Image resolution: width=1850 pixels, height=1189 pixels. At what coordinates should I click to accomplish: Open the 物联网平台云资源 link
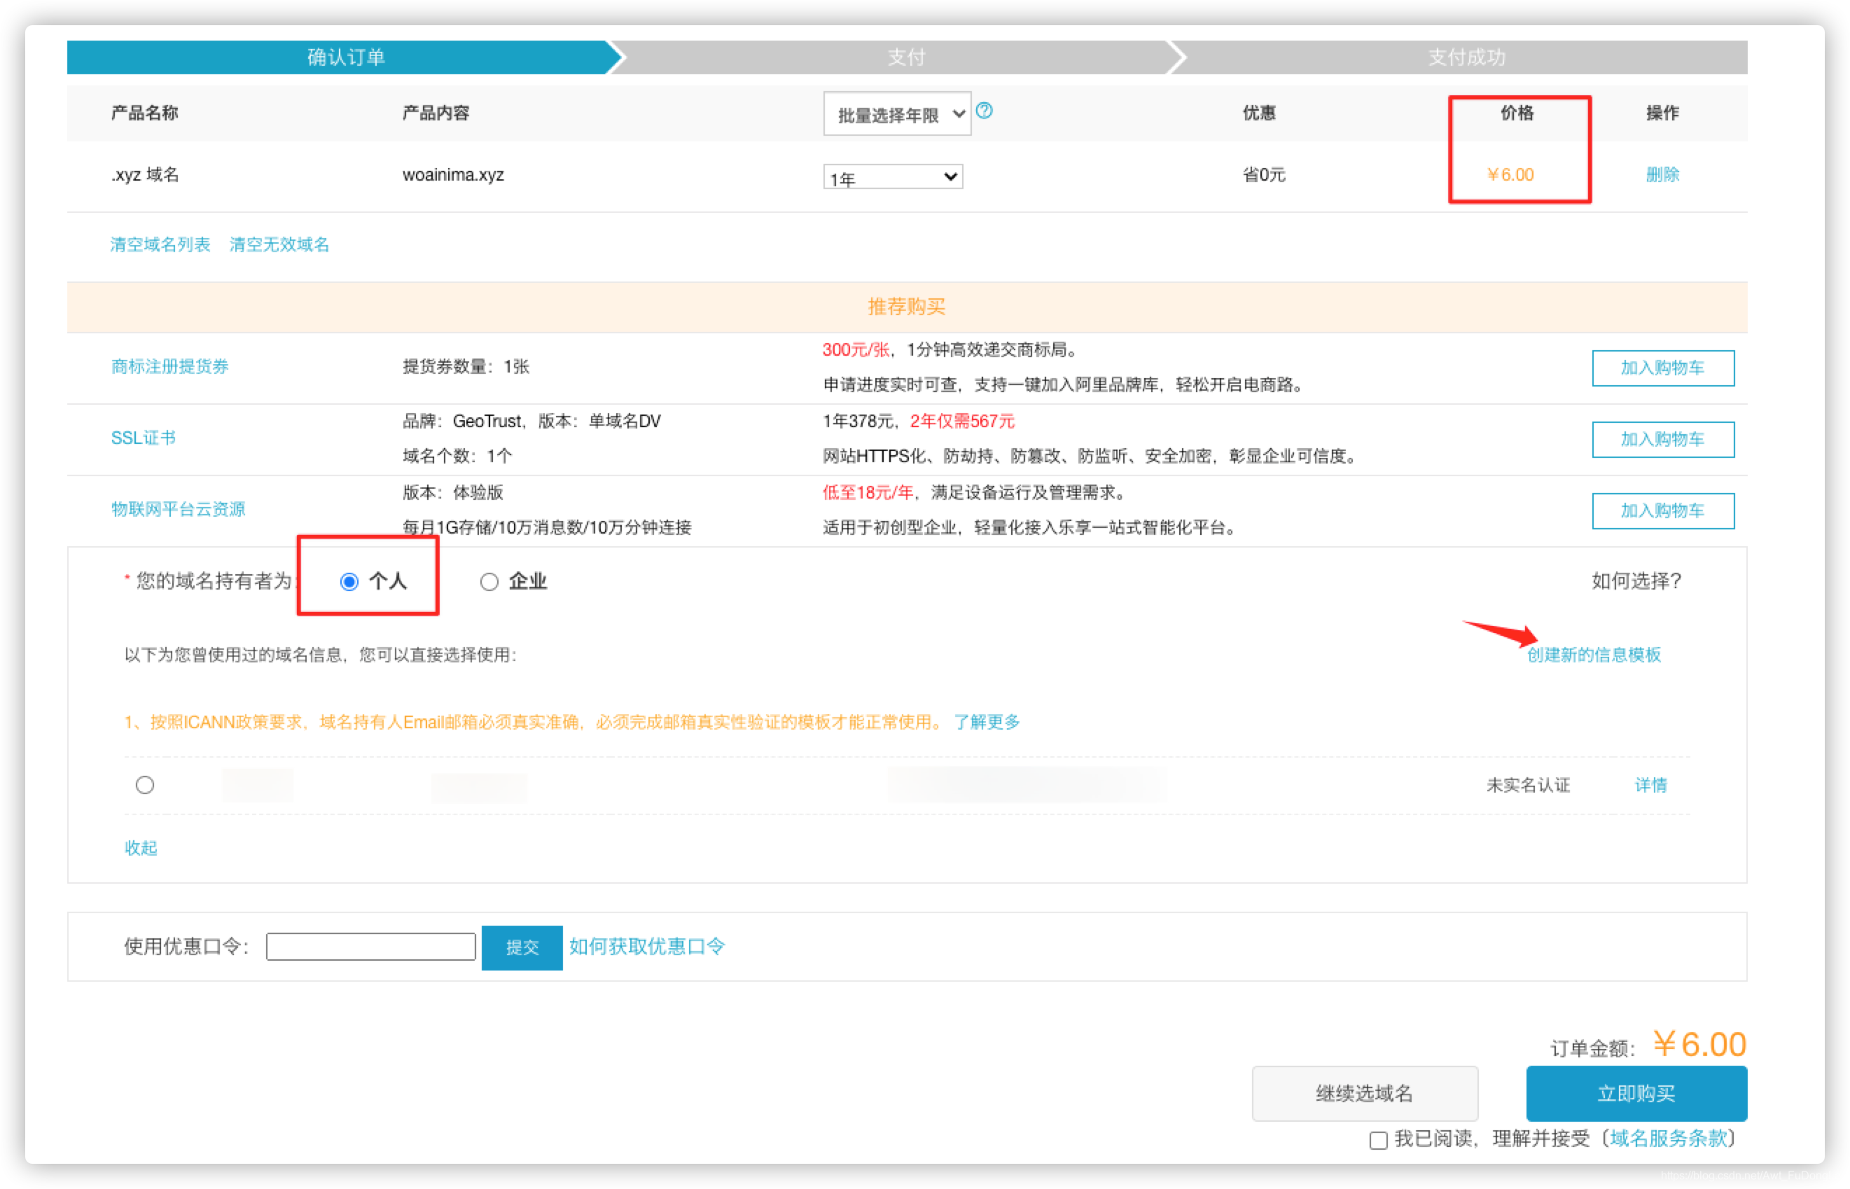[x=179, y=510]
